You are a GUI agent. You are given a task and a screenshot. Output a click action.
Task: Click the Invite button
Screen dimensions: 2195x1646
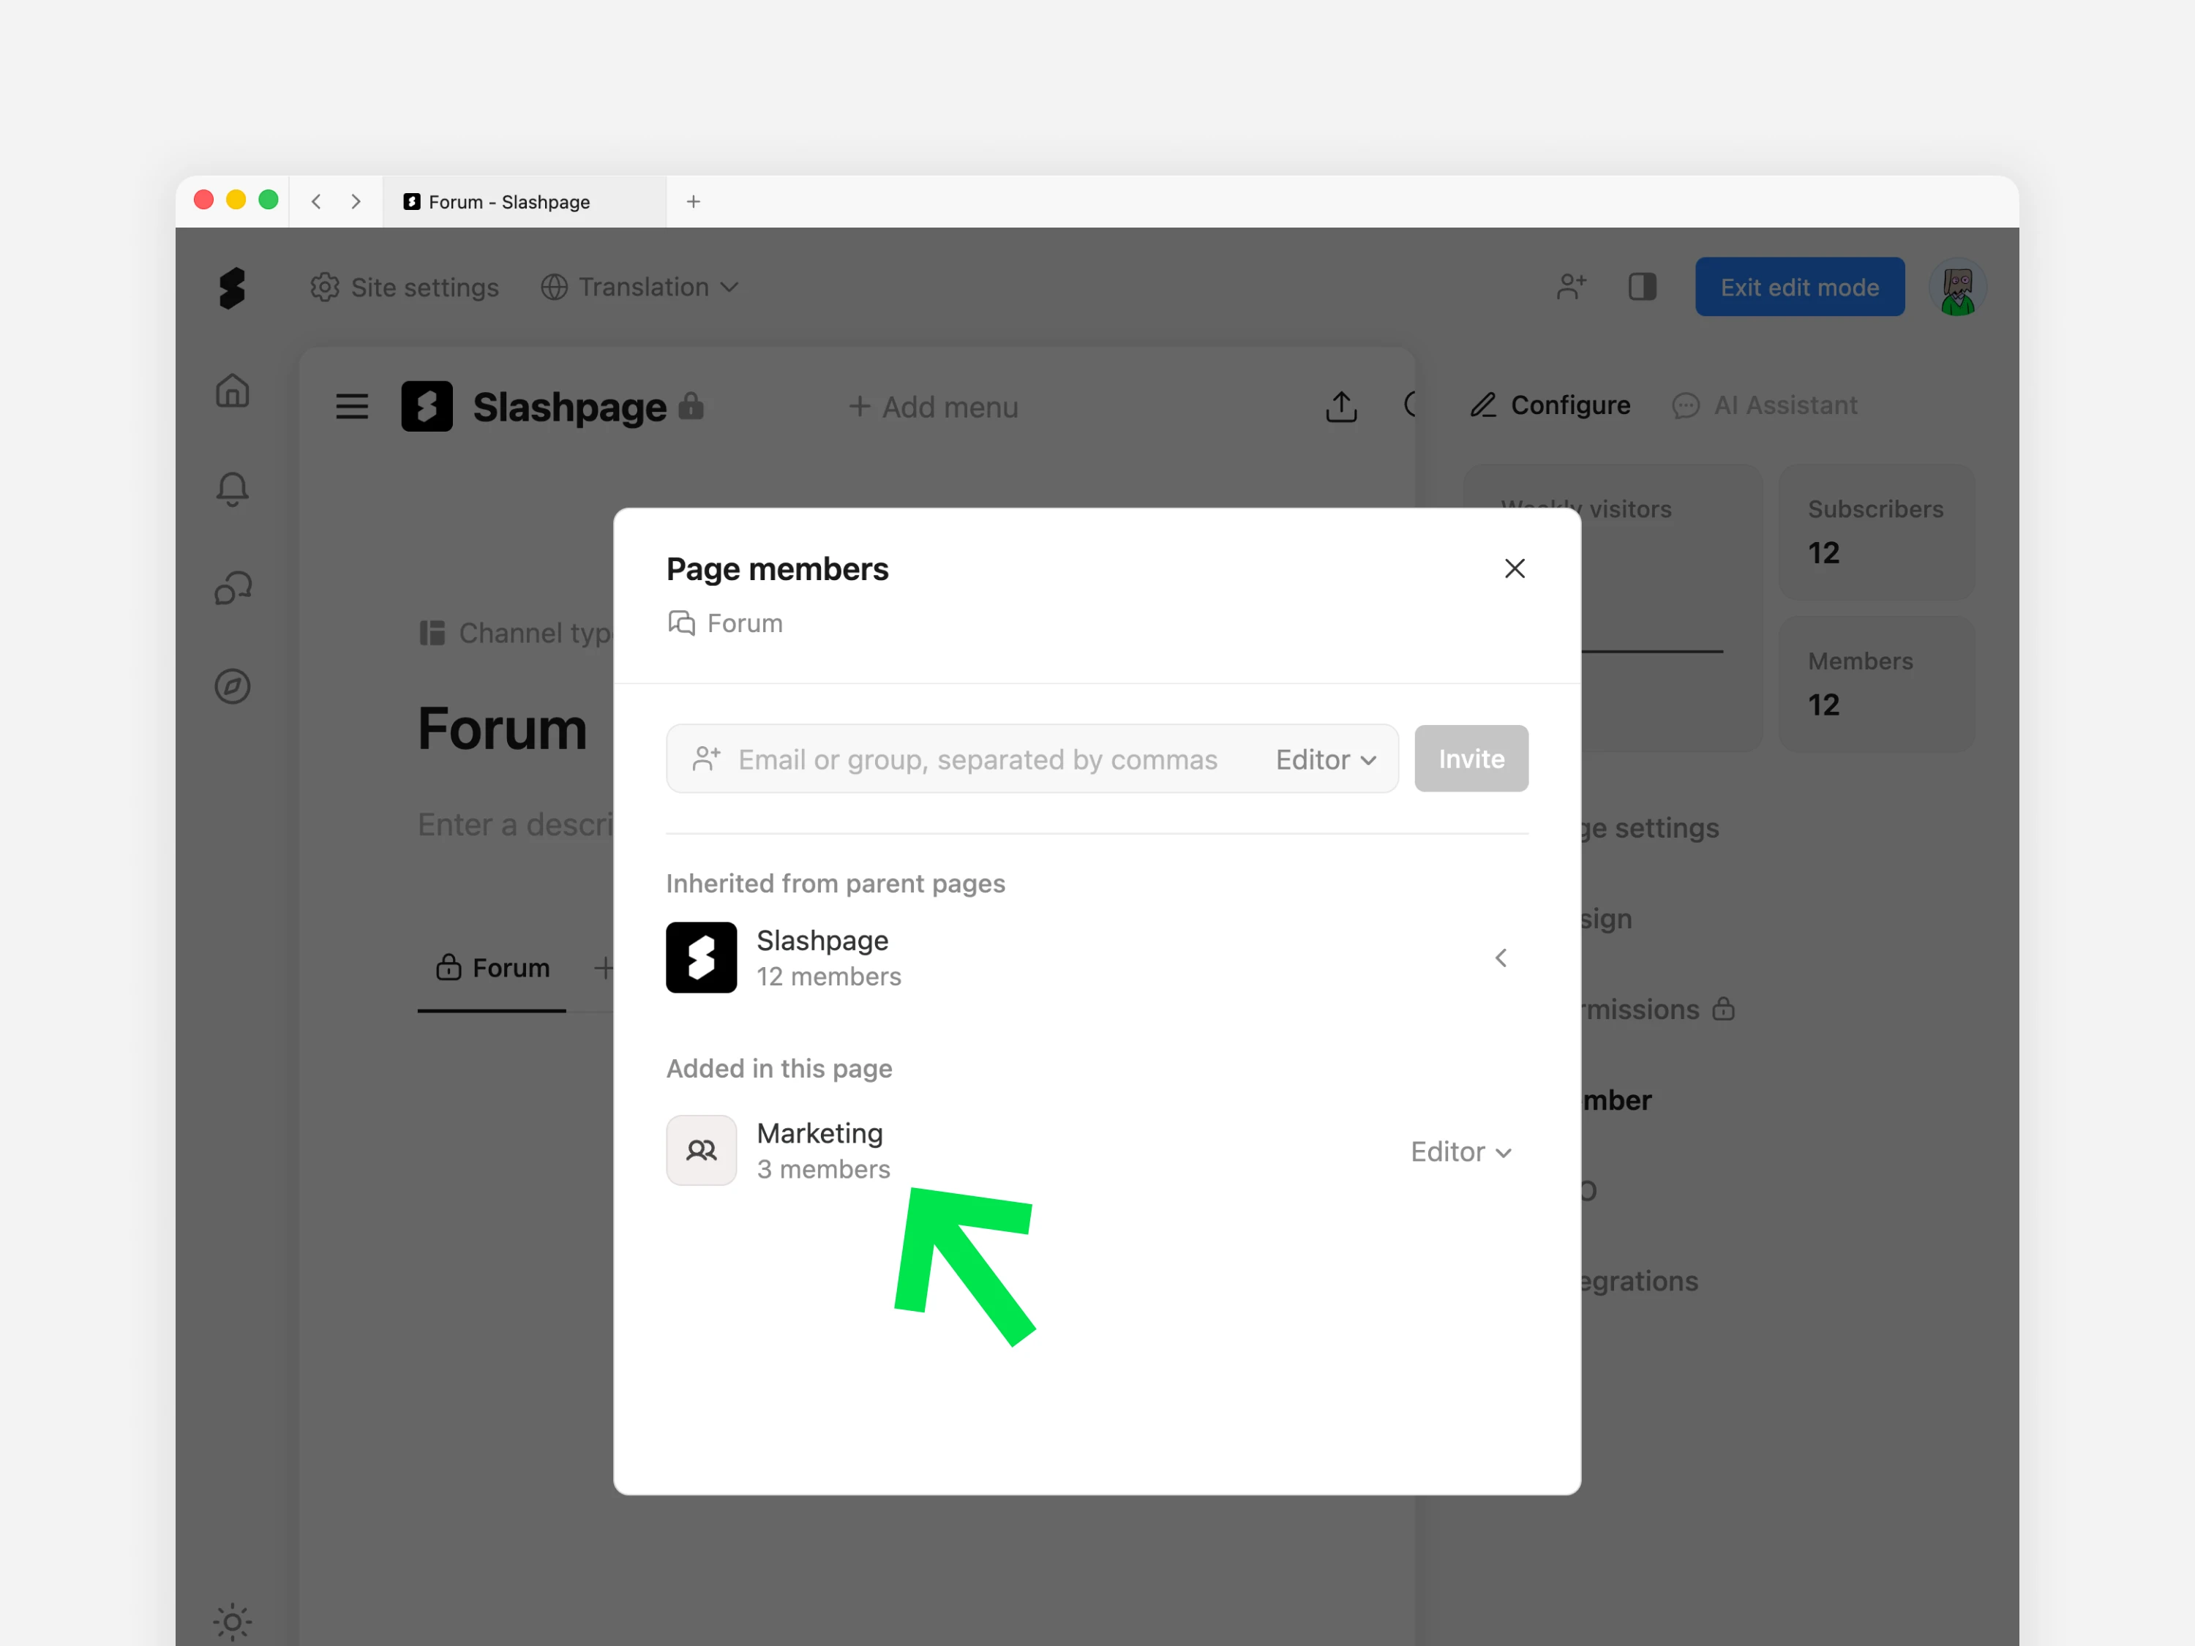(x=1471, y=759)
